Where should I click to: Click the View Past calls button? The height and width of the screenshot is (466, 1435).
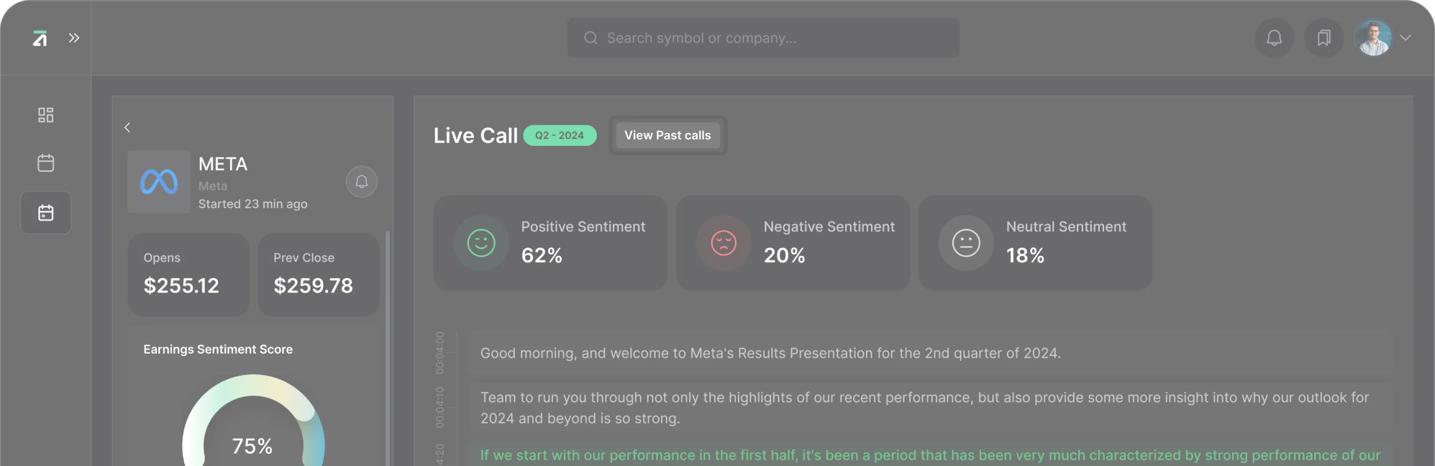[x=667, y=135]
